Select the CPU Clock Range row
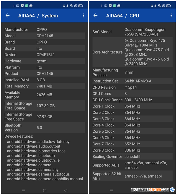Image resolution: width=177 pixels, height=195 pixels. pos(132,100)
